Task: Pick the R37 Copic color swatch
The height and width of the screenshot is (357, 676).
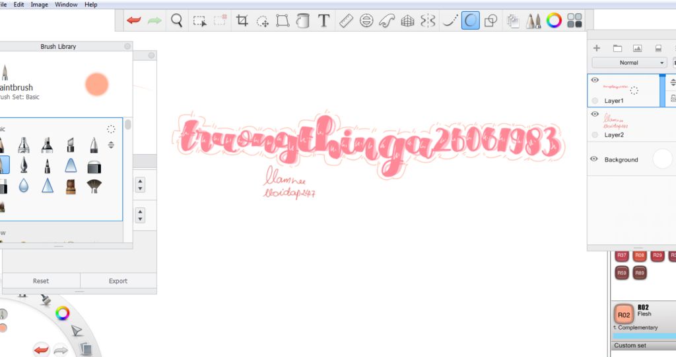Action: click(x=621, y=256)
